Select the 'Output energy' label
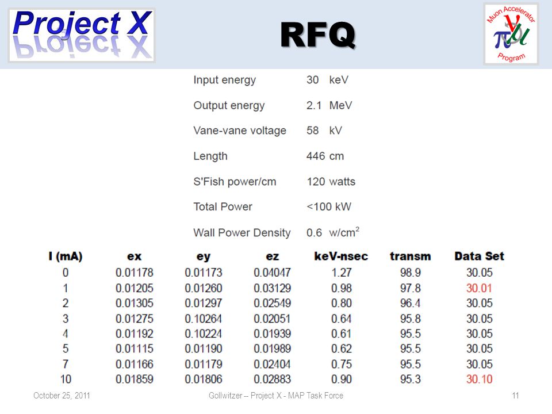This screenshot has width=552, height=414. [x=229, y=106]
